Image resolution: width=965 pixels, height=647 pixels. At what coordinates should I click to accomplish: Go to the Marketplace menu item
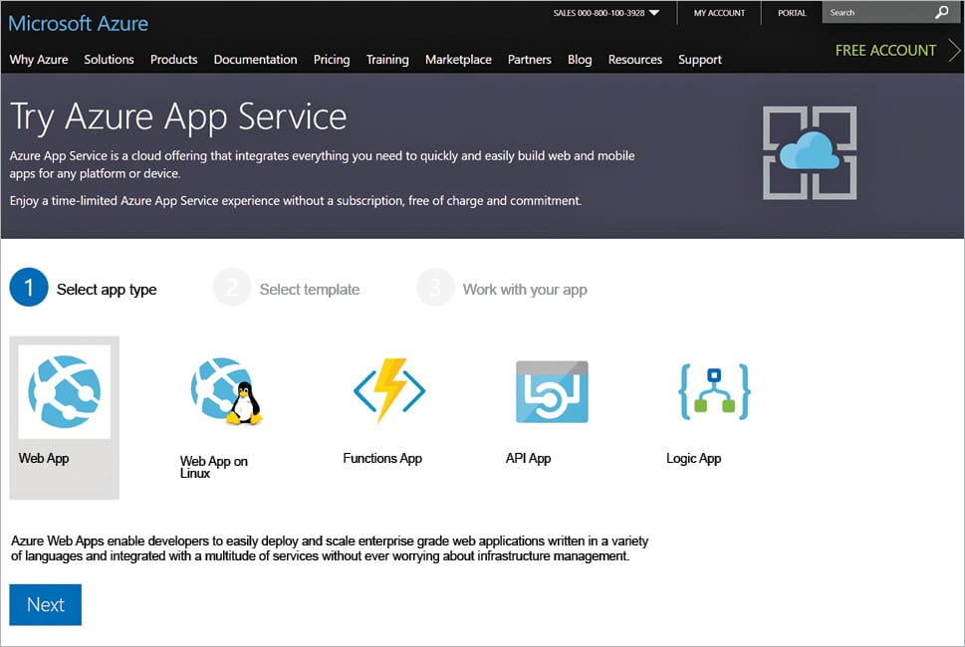(x=458, y=60)
